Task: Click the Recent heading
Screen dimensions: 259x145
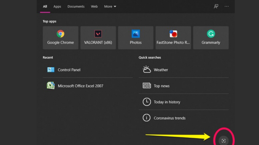Action: pos(48,57)
